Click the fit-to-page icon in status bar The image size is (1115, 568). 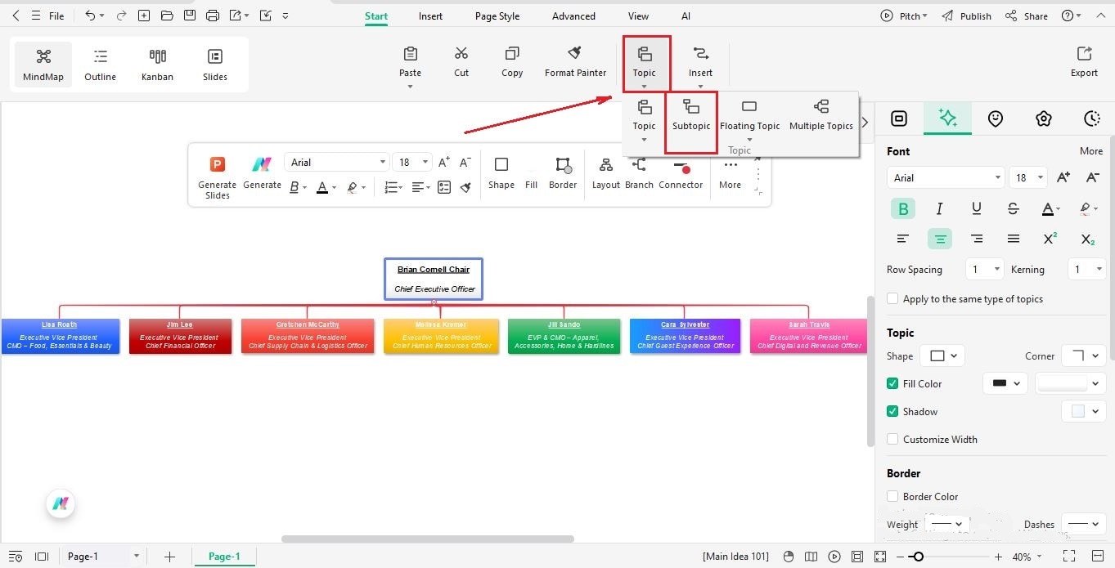point(856,557)
